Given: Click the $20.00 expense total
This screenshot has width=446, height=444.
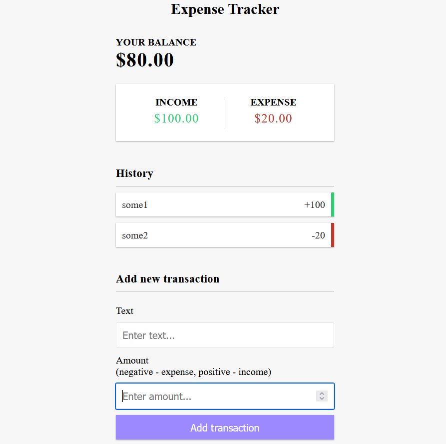Looking at the screenshot, I should (x=273, y=118).
